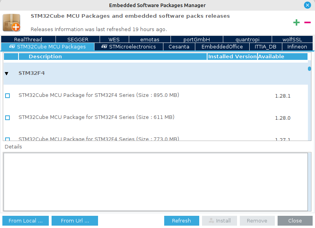Click inside the Details text area
This screenshot has height=228, width=315.
click(x=156, y=182)
